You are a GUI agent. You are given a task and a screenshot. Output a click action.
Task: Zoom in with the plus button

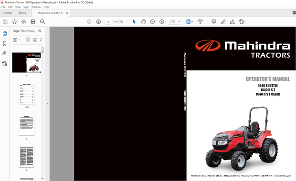[x=161, y=21]
